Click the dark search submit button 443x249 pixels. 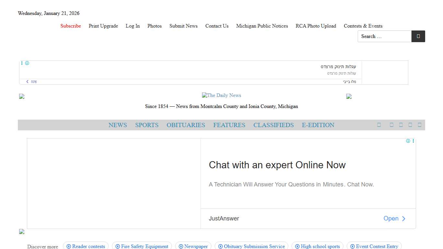418,36
